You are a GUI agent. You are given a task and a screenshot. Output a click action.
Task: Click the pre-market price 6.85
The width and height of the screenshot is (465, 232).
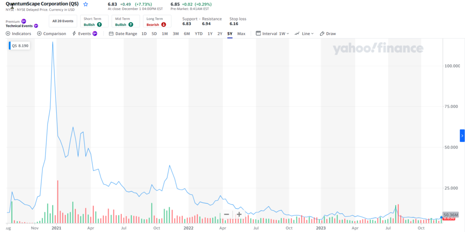pos(175,4)
